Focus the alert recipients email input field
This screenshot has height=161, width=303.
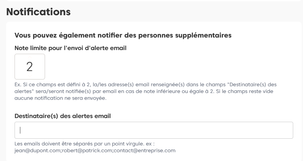[154, 130]
